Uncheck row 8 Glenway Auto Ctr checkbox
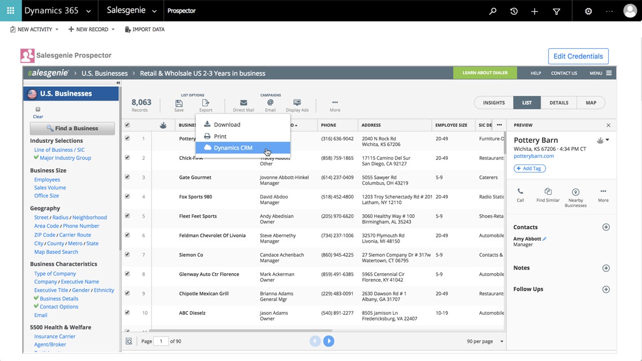 (x=127, y=274)
